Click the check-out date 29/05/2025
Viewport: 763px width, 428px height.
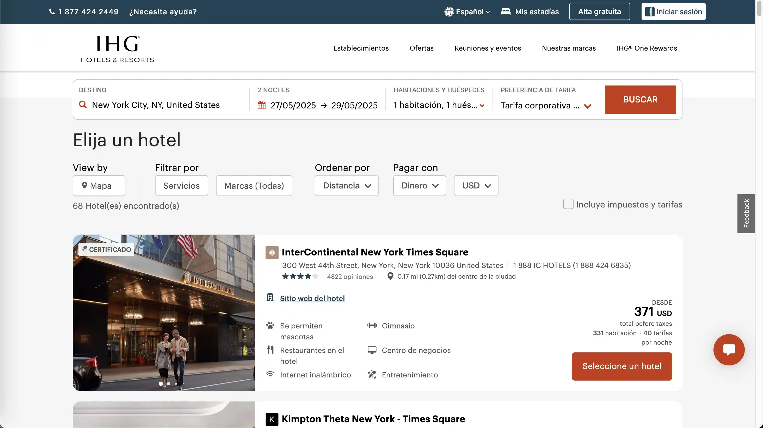coord(354,105)
